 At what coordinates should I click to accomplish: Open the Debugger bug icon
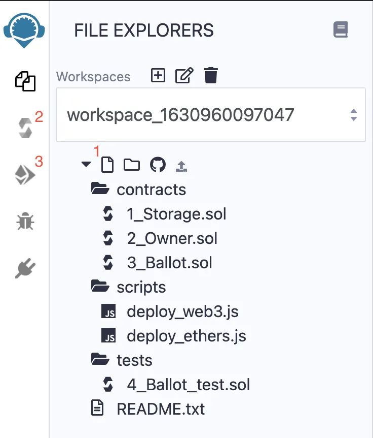coord(25,221)
